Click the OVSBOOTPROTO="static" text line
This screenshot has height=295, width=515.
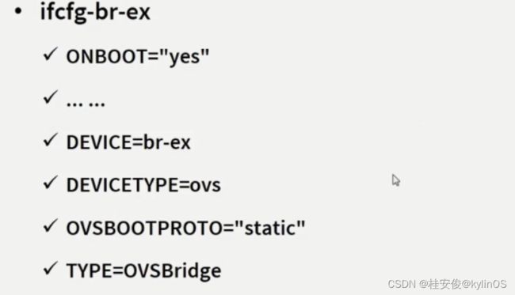186,228
